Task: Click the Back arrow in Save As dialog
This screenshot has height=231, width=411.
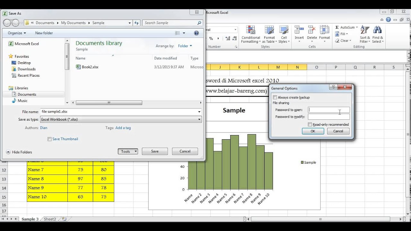Action: point(7,23)
